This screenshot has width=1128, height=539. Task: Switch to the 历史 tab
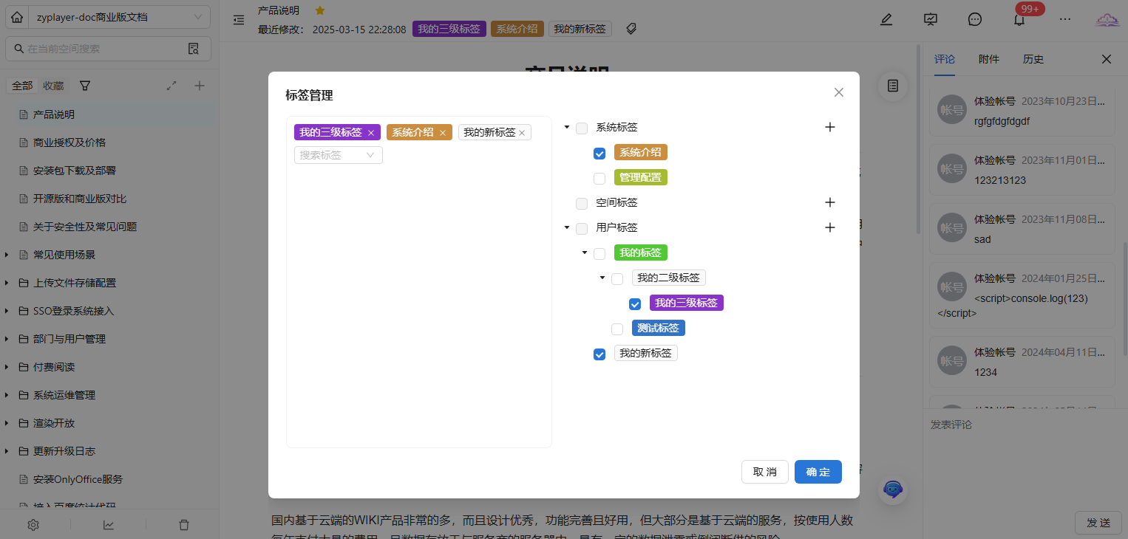coord(1033,60)
